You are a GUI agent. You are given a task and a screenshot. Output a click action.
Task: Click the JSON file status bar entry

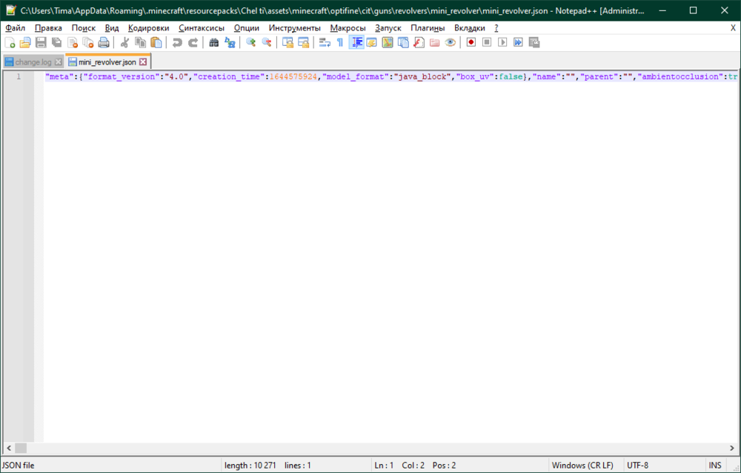(19, 466)
